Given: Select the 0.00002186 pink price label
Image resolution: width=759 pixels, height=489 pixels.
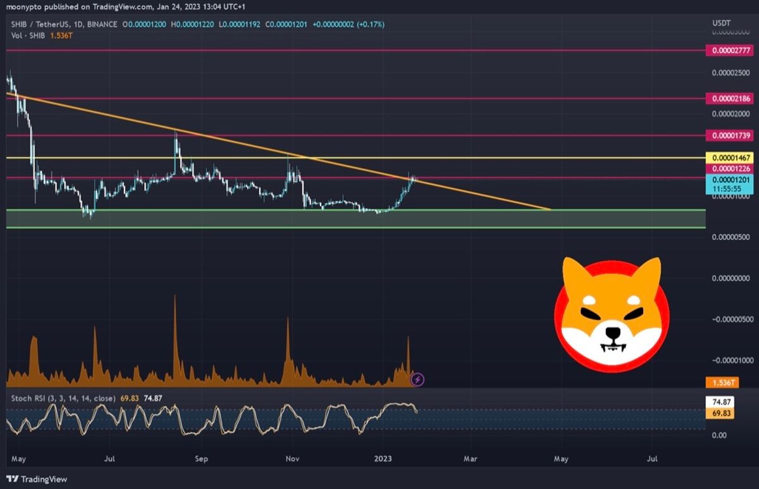Looking at the screenshot, I should [729, 99].
